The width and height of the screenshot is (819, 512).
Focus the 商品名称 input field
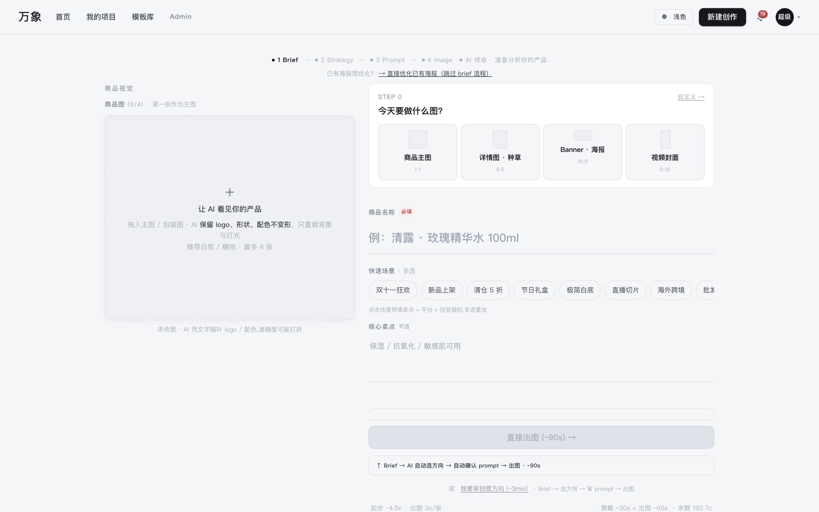[x=541, y=238]
